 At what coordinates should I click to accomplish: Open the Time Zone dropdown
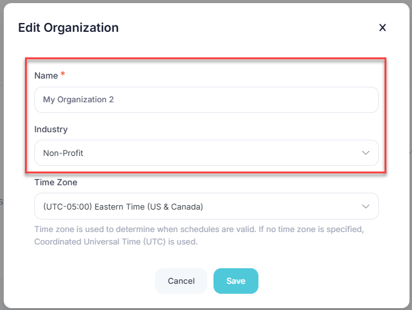tap(206, 206)
